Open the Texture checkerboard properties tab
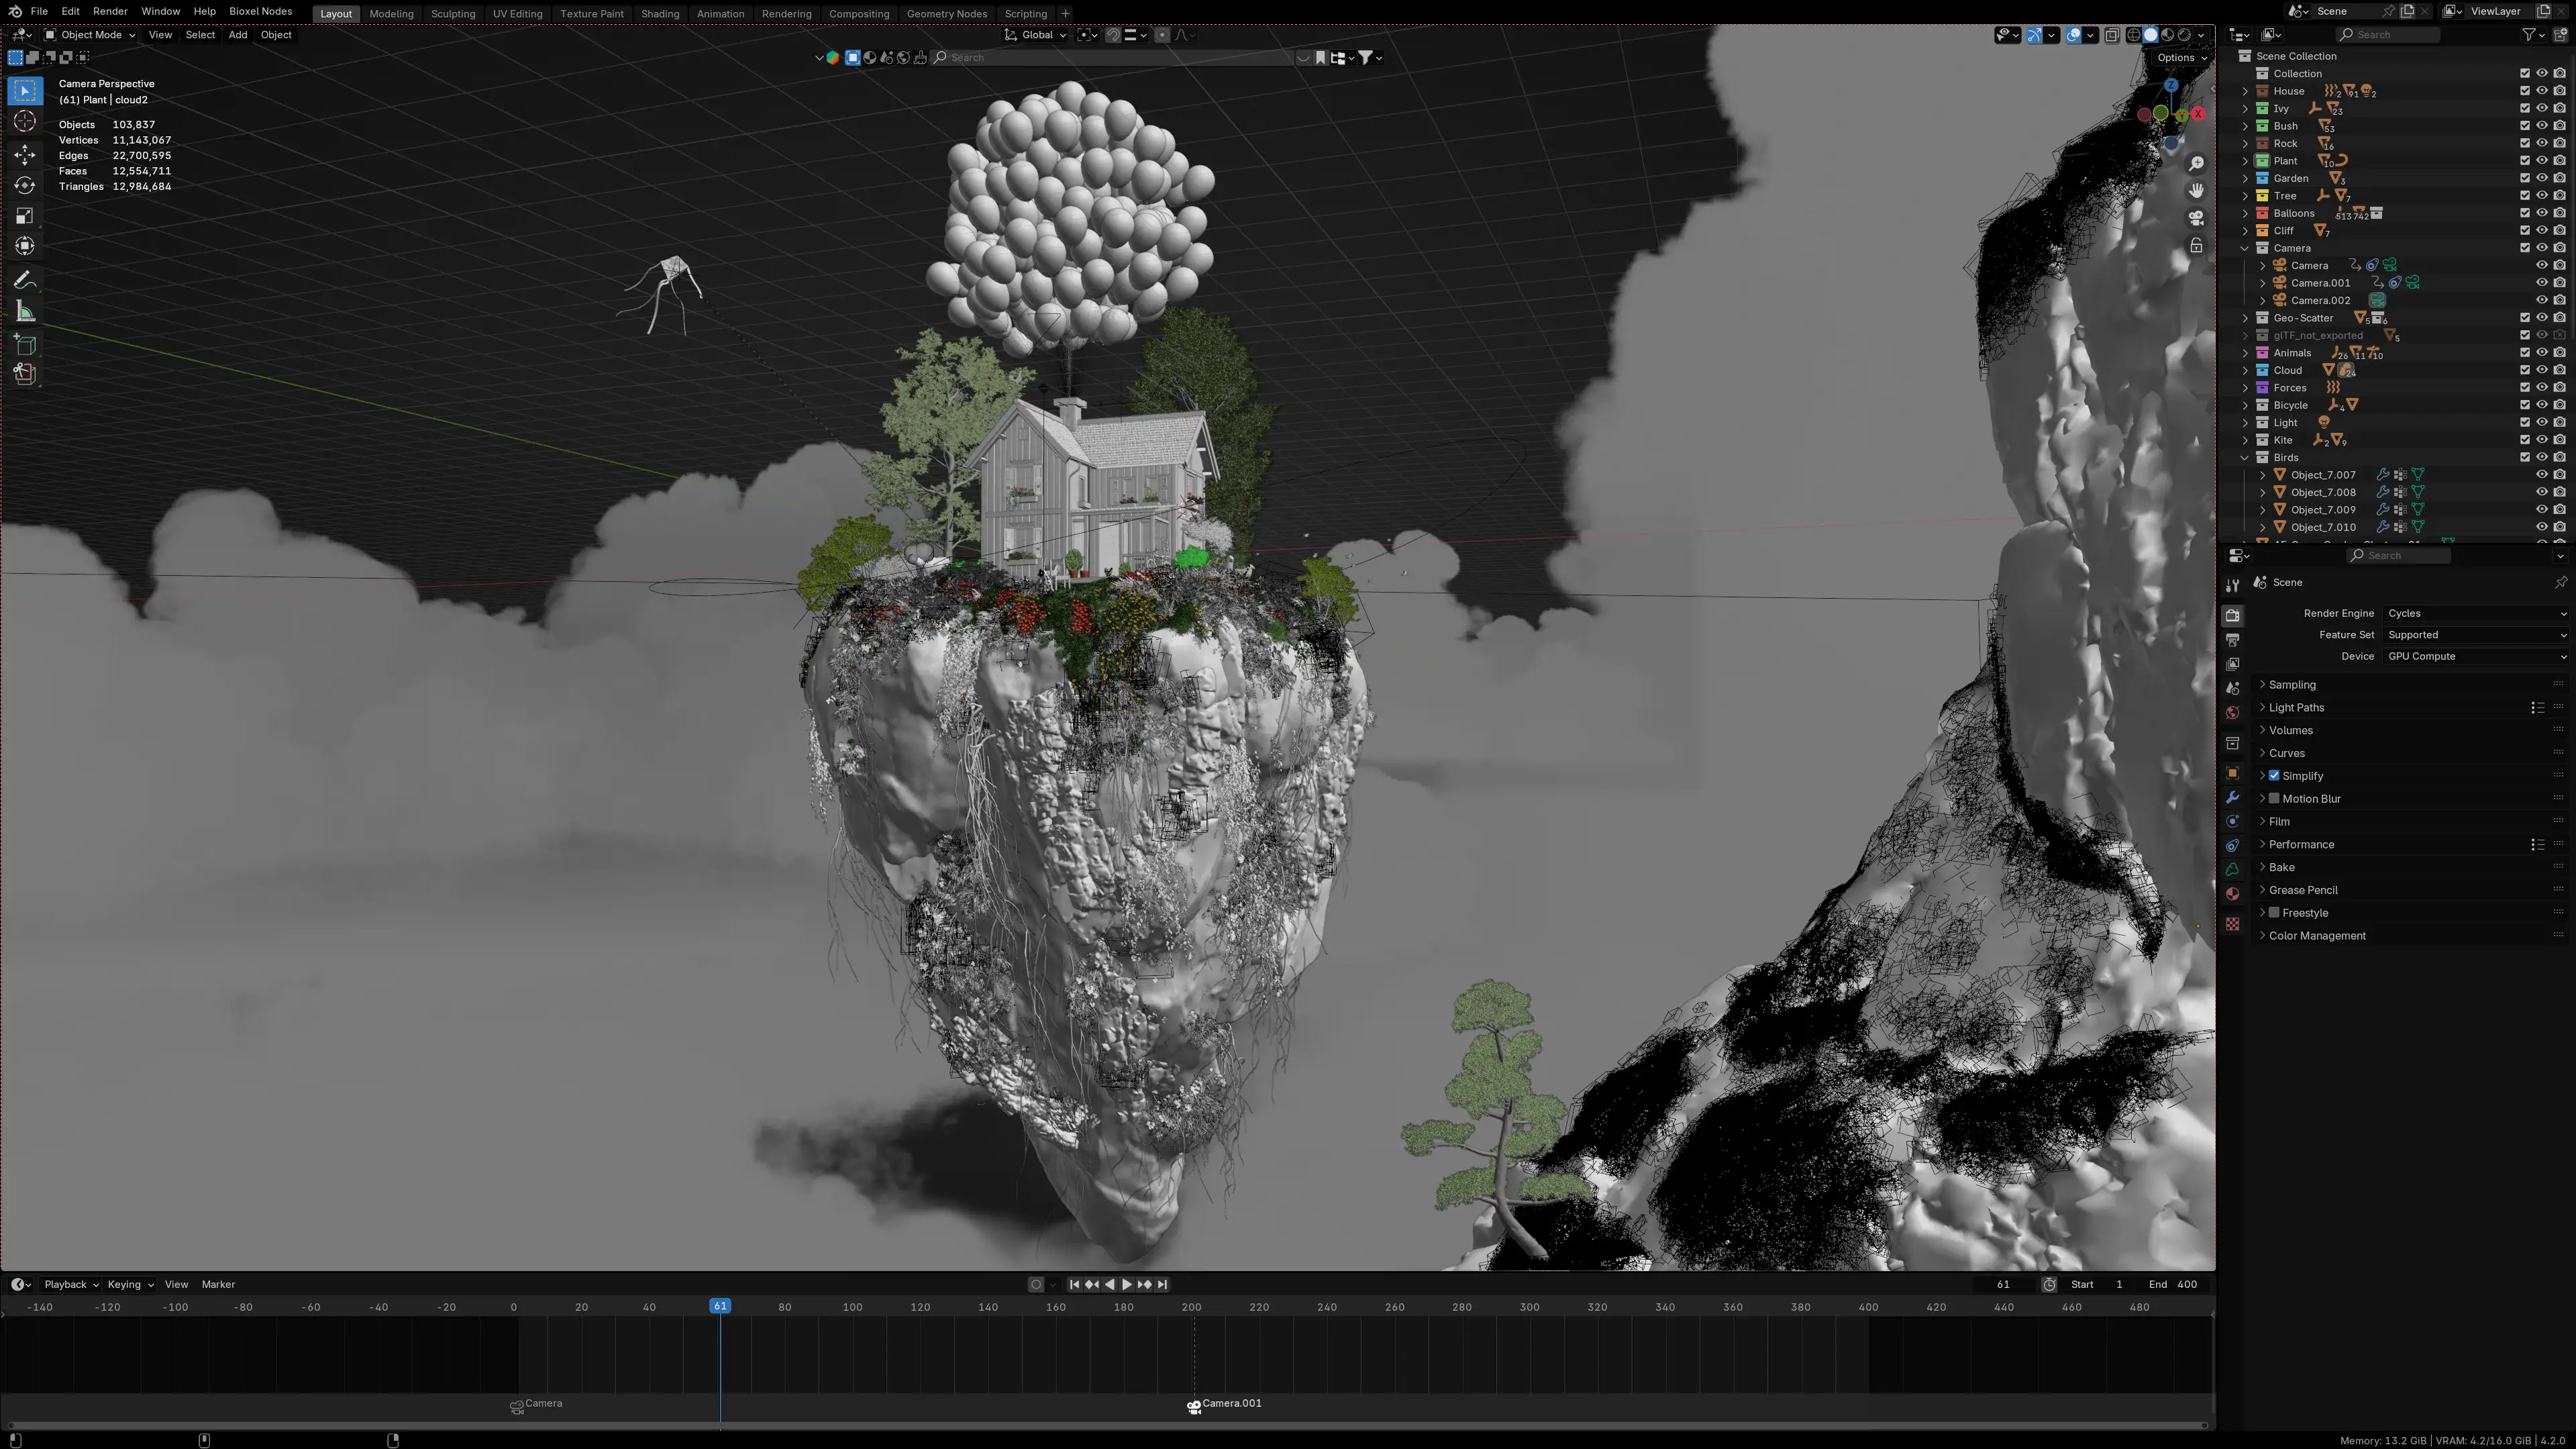Image resolution: width=2576 pixels, height=1449 pixels. [2232, 924]
